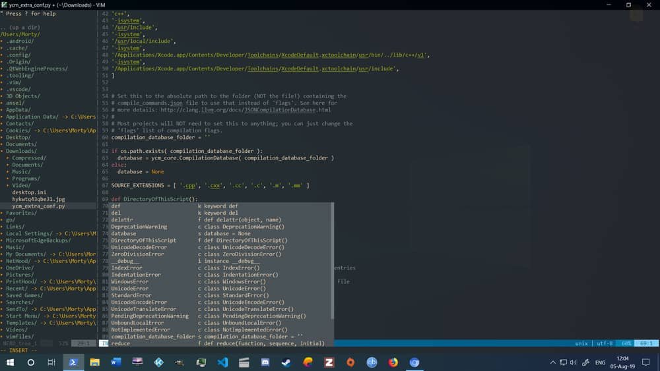
Task: Open the Windows notification center
Action: pyautogui.click(x=645, y=362)
